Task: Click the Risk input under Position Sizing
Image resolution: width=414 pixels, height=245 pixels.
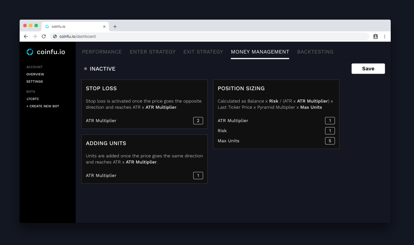Action: pos(330,131)
